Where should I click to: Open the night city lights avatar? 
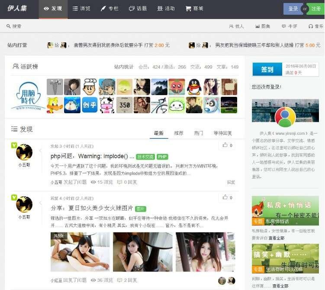pyautogui.click(x=229, y=105)
